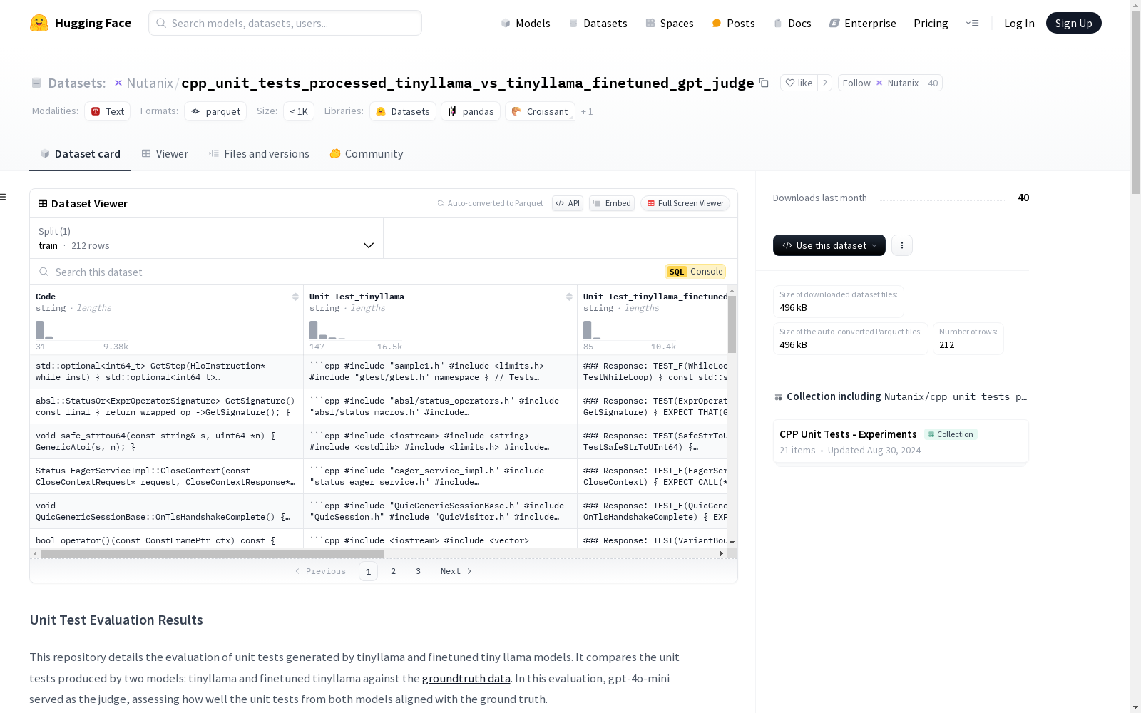Open the Nutanix owner link in title
This screenshot has height=713, width=1141.
coord(150,83)
